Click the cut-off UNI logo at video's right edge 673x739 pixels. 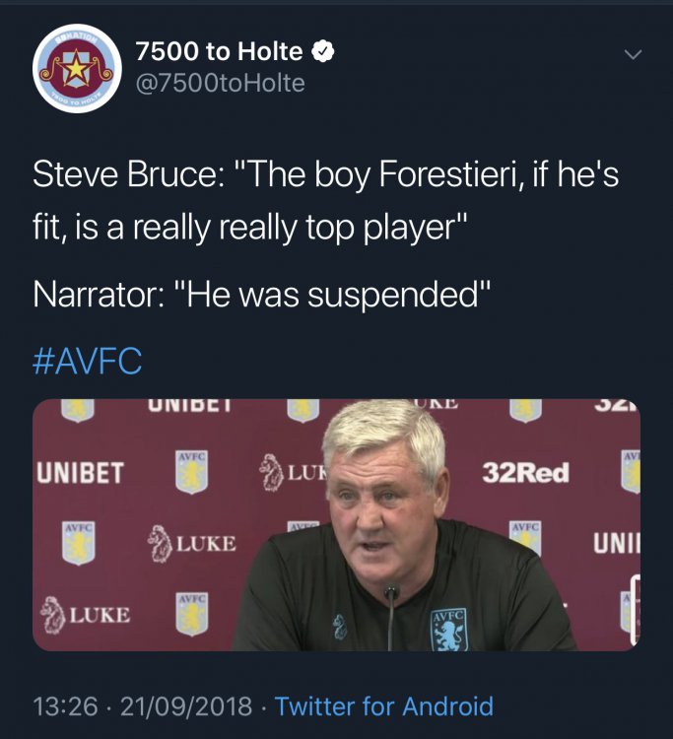(617, 542)
